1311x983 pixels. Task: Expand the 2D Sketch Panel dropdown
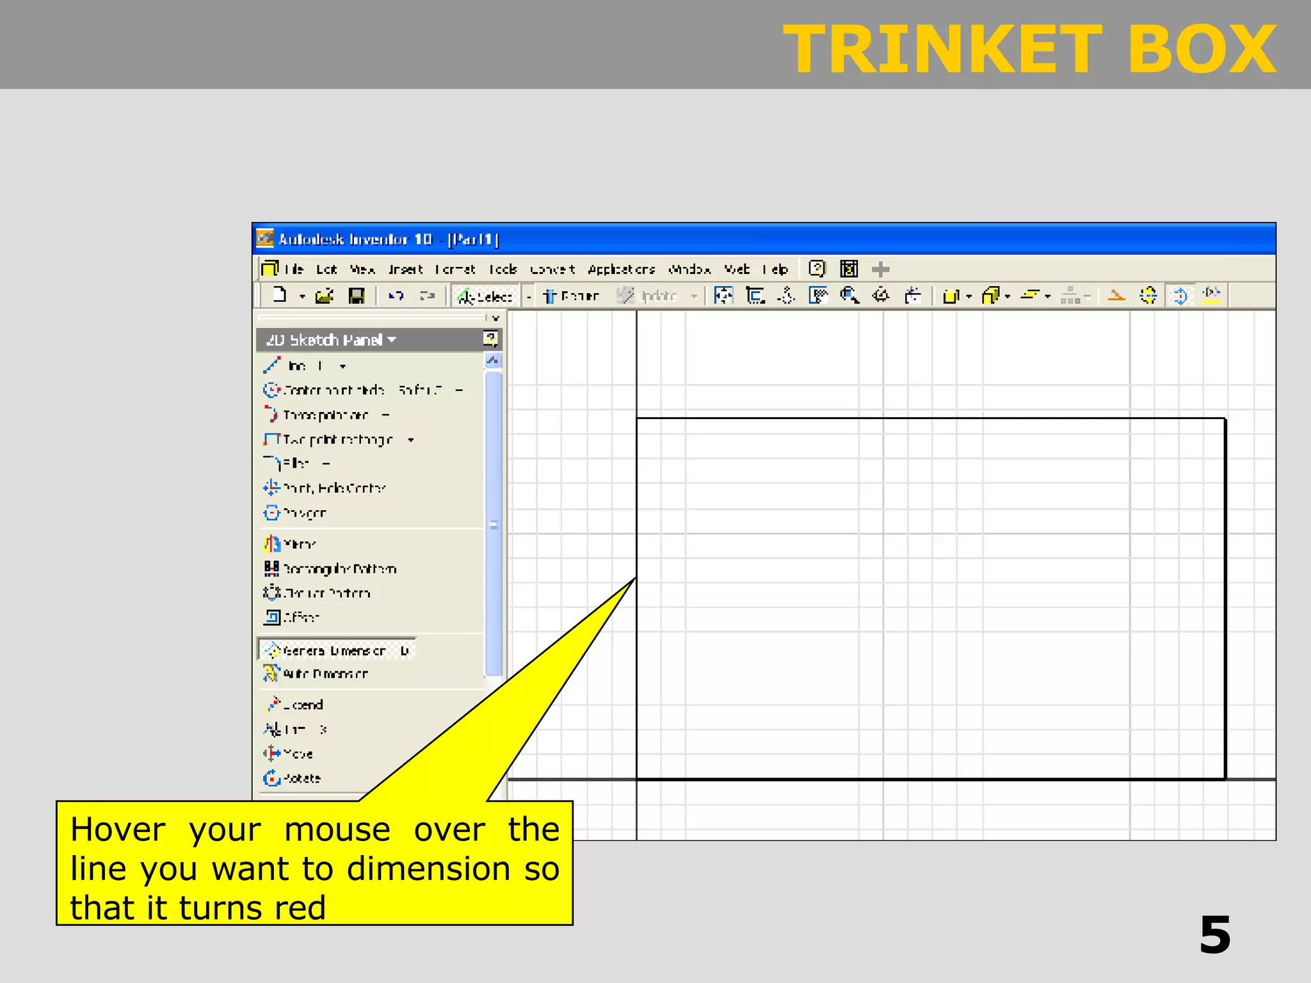(x=392, y=340)
